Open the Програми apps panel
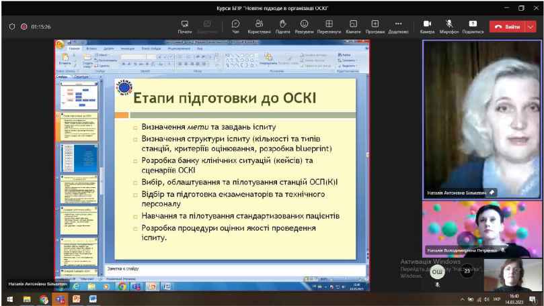 point(375,26)
